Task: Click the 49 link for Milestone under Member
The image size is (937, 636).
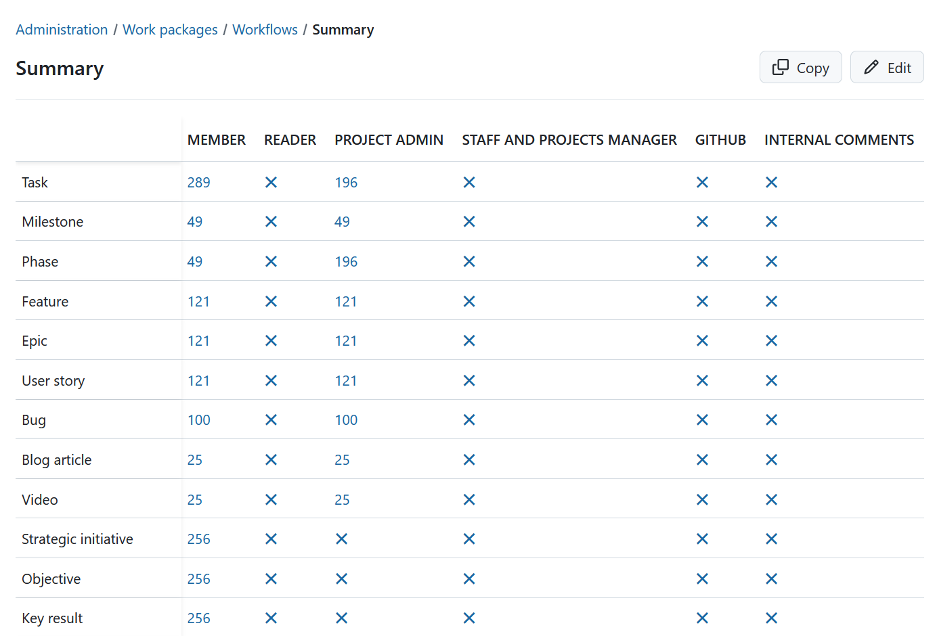Action: tap(194, 221)
